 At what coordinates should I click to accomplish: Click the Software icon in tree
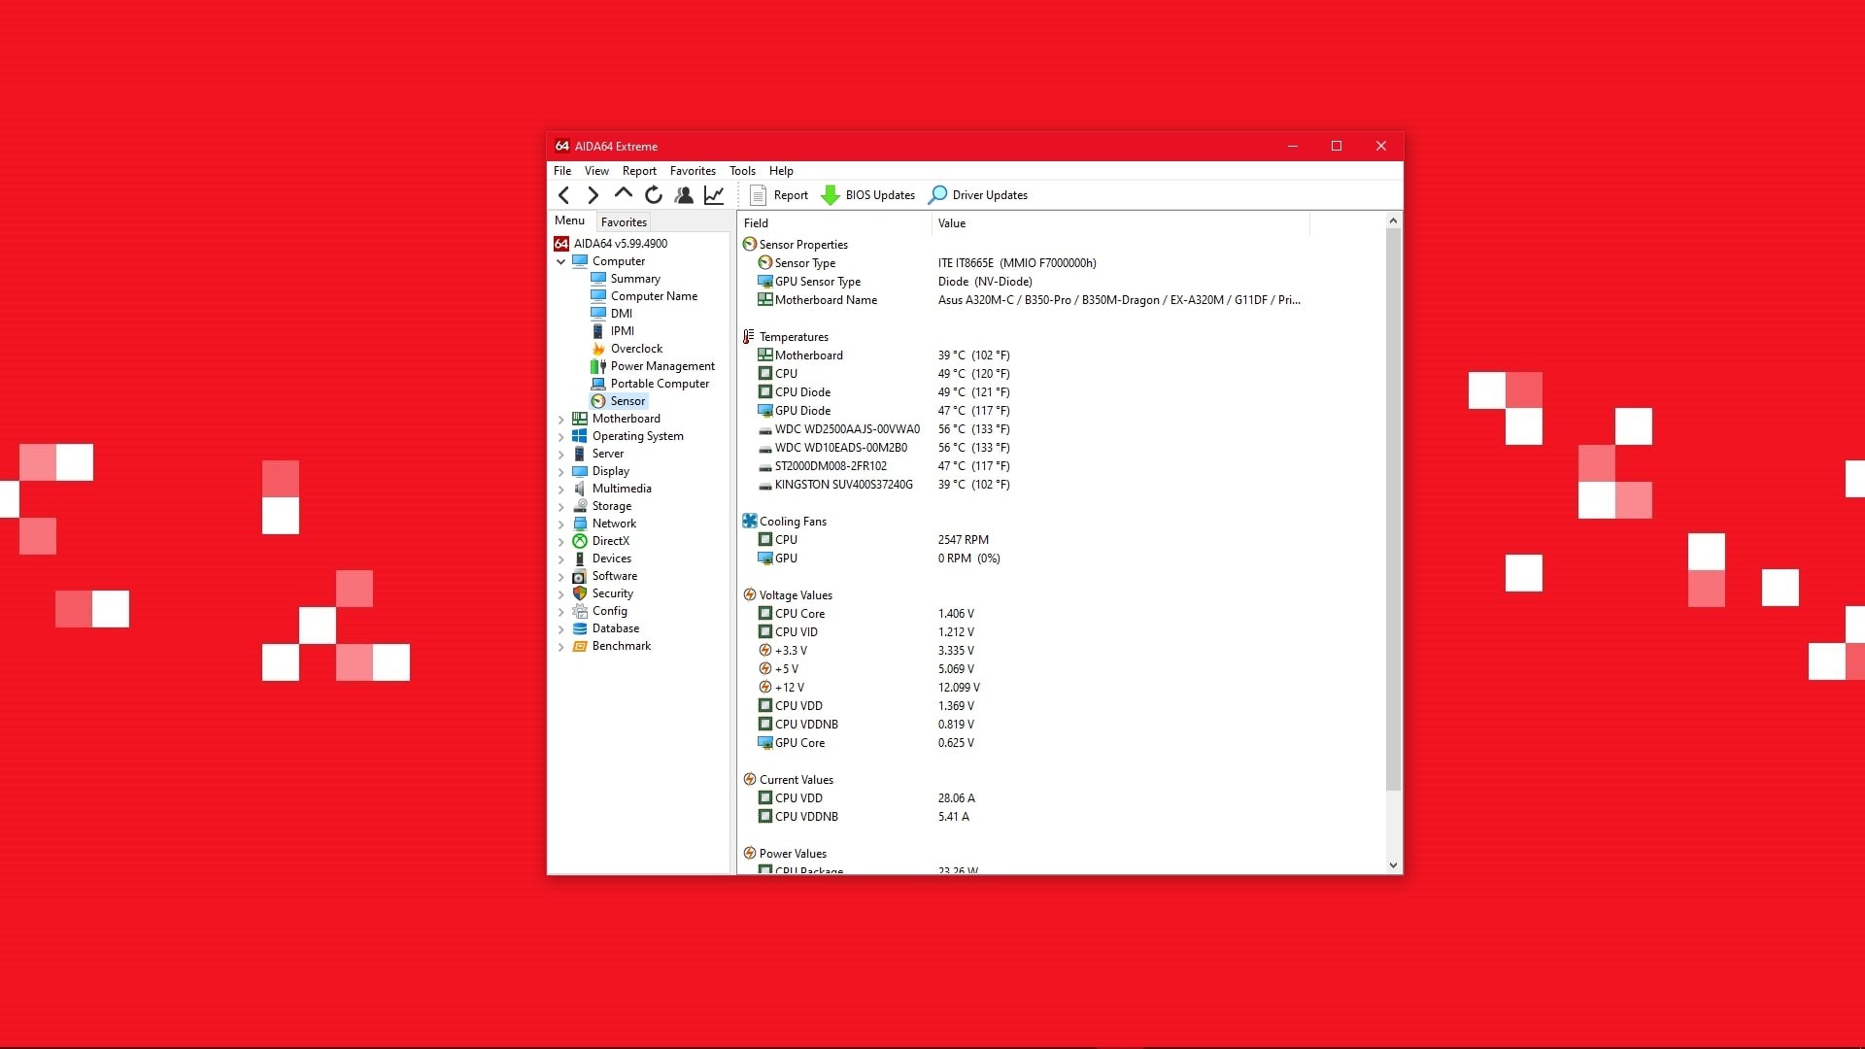[x=580, y=576]
